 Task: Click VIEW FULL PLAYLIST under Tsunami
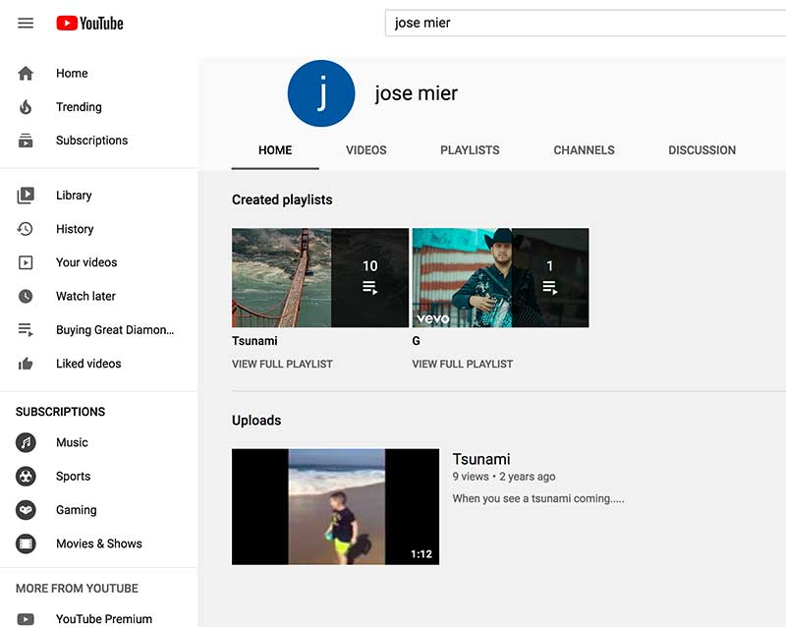pyautogui.click(x=282, y=365)
